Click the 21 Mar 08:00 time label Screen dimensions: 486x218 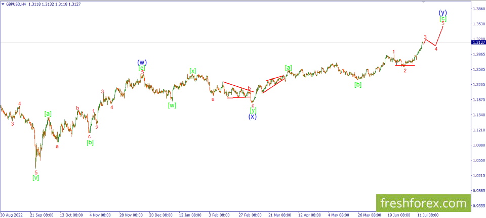[279, 214]
